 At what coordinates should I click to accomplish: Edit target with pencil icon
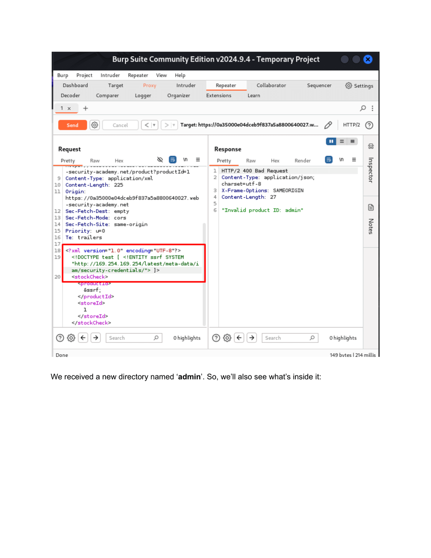point(328,125)
